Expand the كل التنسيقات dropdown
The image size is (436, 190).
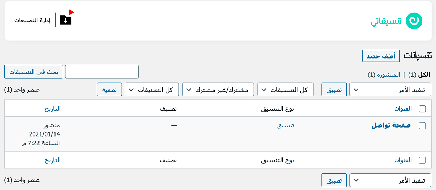(x=285, y=90)
